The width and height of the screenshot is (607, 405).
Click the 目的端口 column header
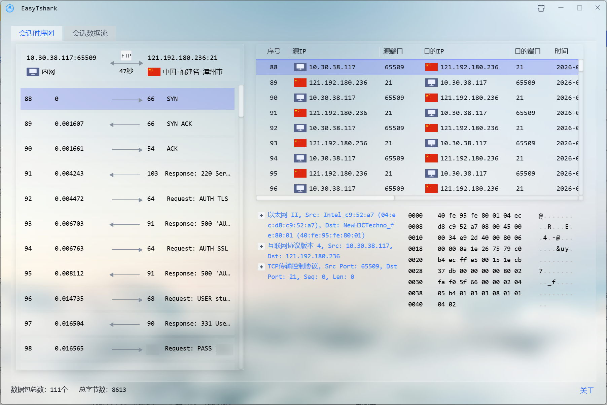[x=527, y=51]
